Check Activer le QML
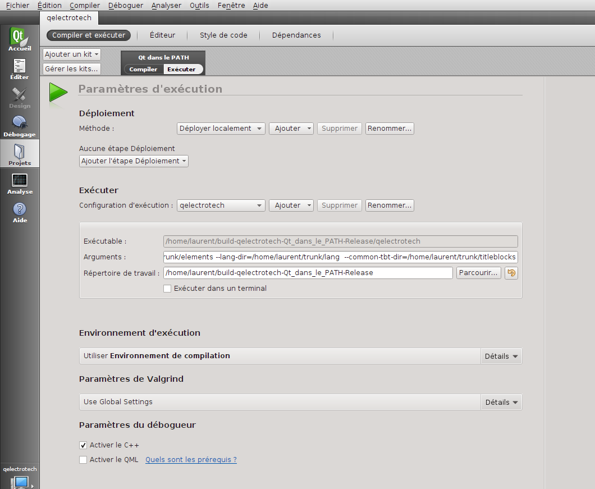Image resolution: width=595 pixels, height=489 pixels. pyautogui.click(x=83, y=459)
